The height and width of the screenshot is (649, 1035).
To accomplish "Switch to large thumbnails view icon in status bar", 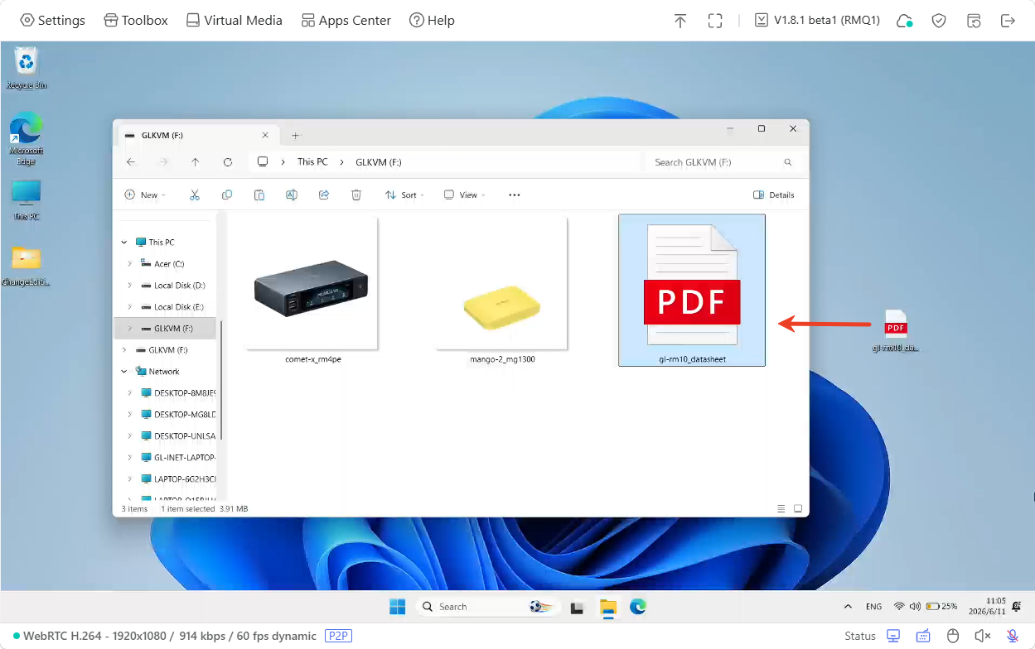I will coord(798,508).
